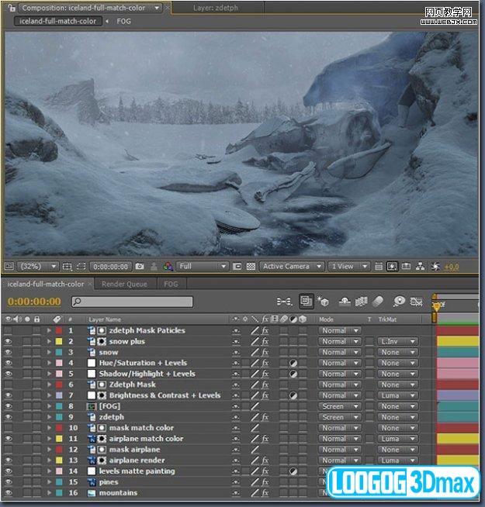Expand the Hue/Saturation + Levels layer
This screenshot has height=507, width=485.
[x=49, y=363]
